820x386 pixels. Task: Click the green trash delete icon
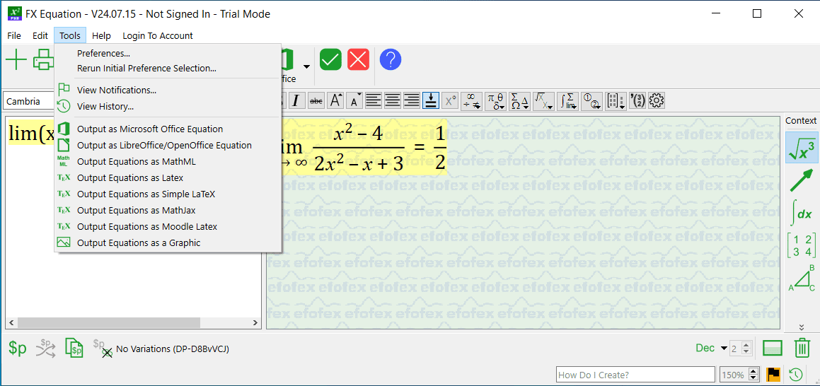802,348
